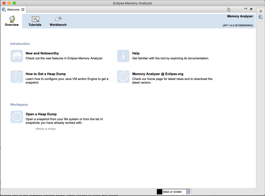Open the New and Noteworthy link
265x196 pixels.
pos(42,53)
